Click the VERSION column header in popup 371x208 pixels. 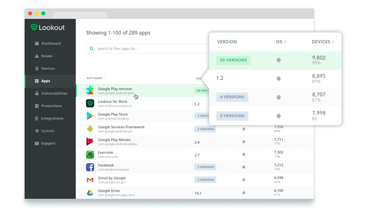[x=227, y=42]
